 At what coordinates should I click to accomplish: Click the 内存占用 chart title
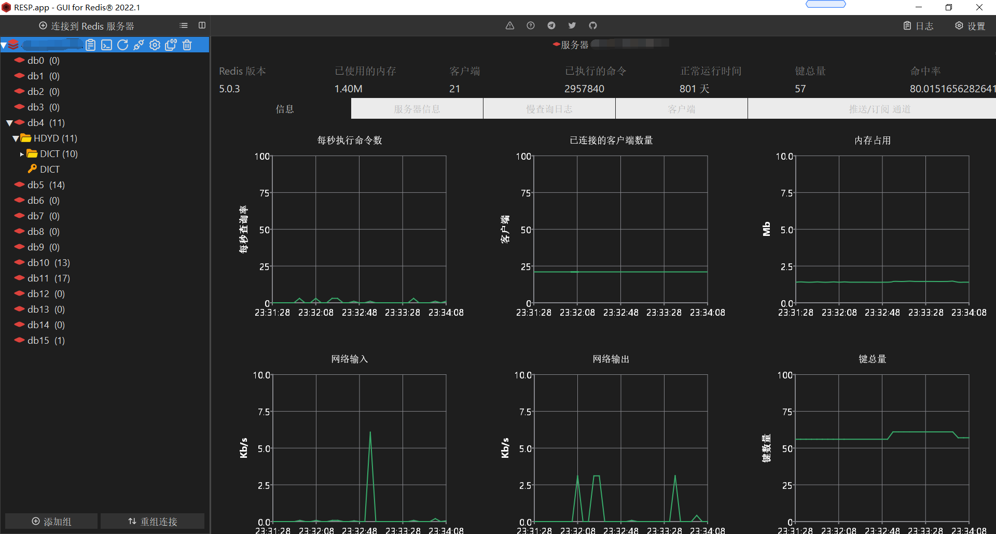click(873, 140)
